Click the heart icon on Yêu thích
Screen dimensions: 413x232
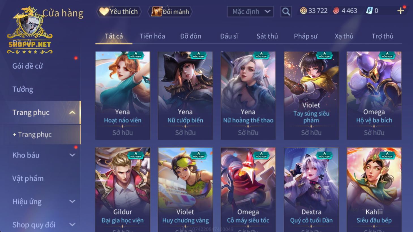click(104, 11)
